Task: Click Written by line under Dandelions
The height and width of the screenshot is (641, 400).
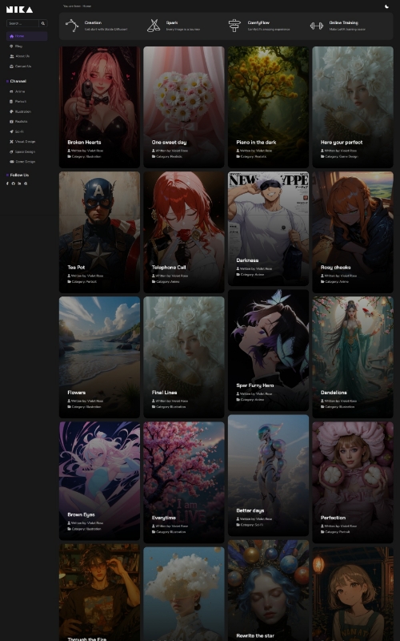Action: coord(338,401)
